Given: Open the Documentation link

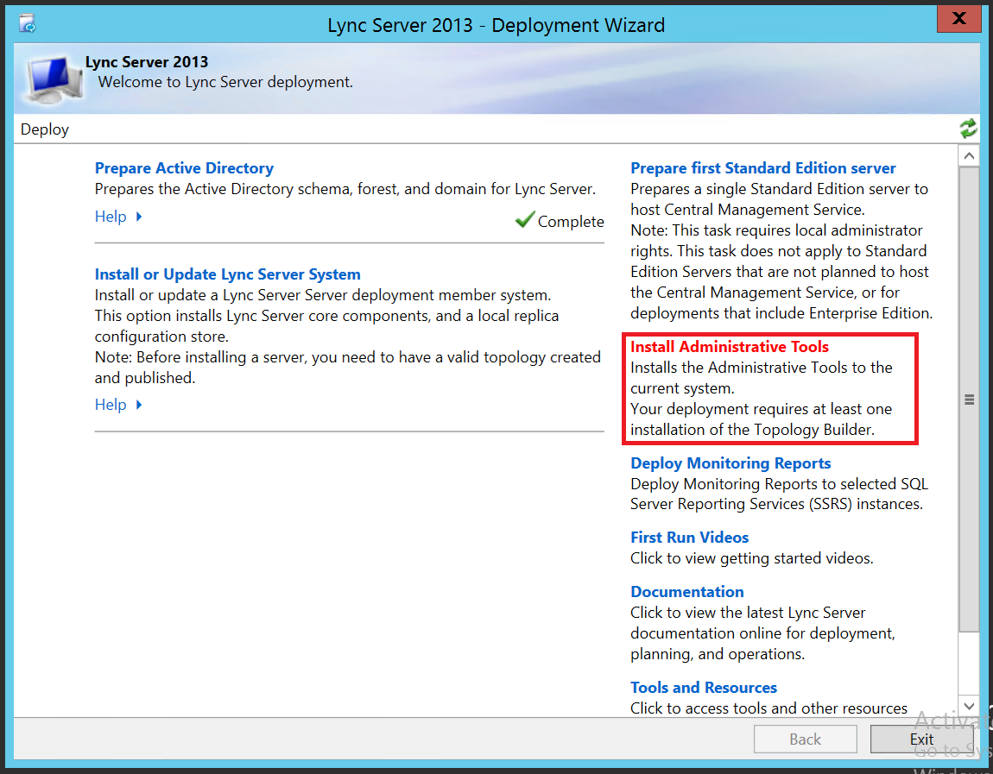Looking at the screenshot, I should tap(686, 591).
